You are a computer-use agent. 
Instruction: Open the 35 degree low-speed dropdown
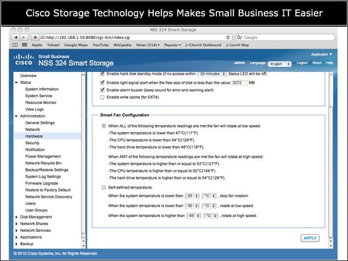tap(192, 206)
